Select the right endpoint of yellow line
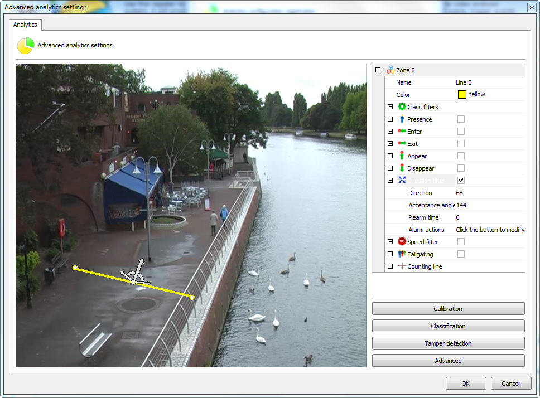This screenshot has width=540, height=398. [192, 297]
